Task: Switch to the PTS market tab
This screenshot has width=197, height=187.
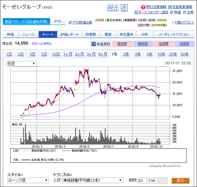Action: 58,21
